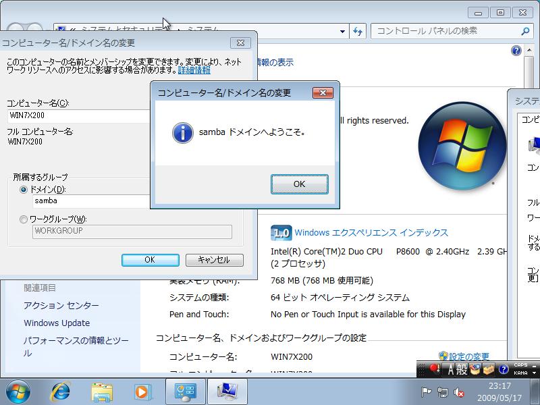Toggle the CAPS indicator on language bar
Viewport: 540px width, 405px height.
[520, 364]
